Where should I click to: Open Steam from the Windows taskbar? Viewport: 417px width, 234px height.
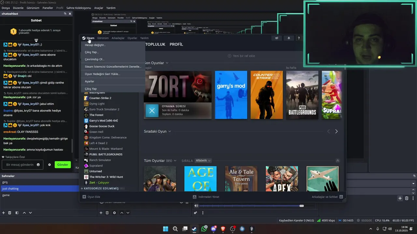pyautogui.click(x=194, y=229)
